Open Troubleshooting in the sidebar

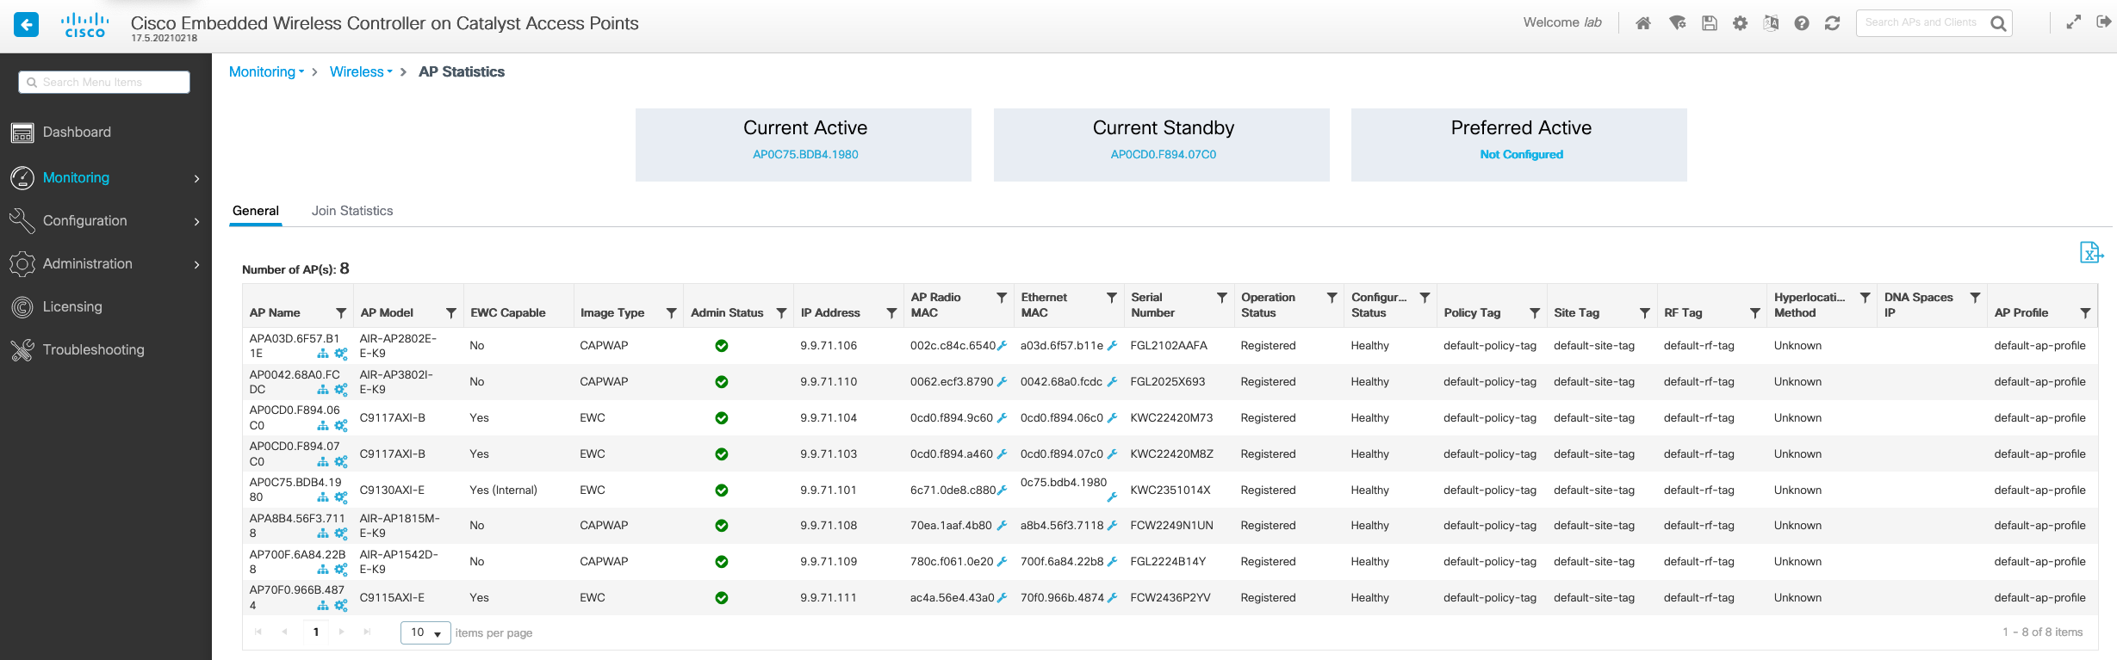click(x=93, y=350)
